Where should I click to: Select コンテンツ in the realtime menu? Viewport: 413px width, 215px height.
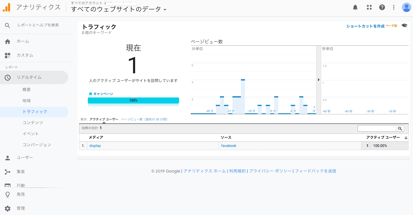pos(33,123)
